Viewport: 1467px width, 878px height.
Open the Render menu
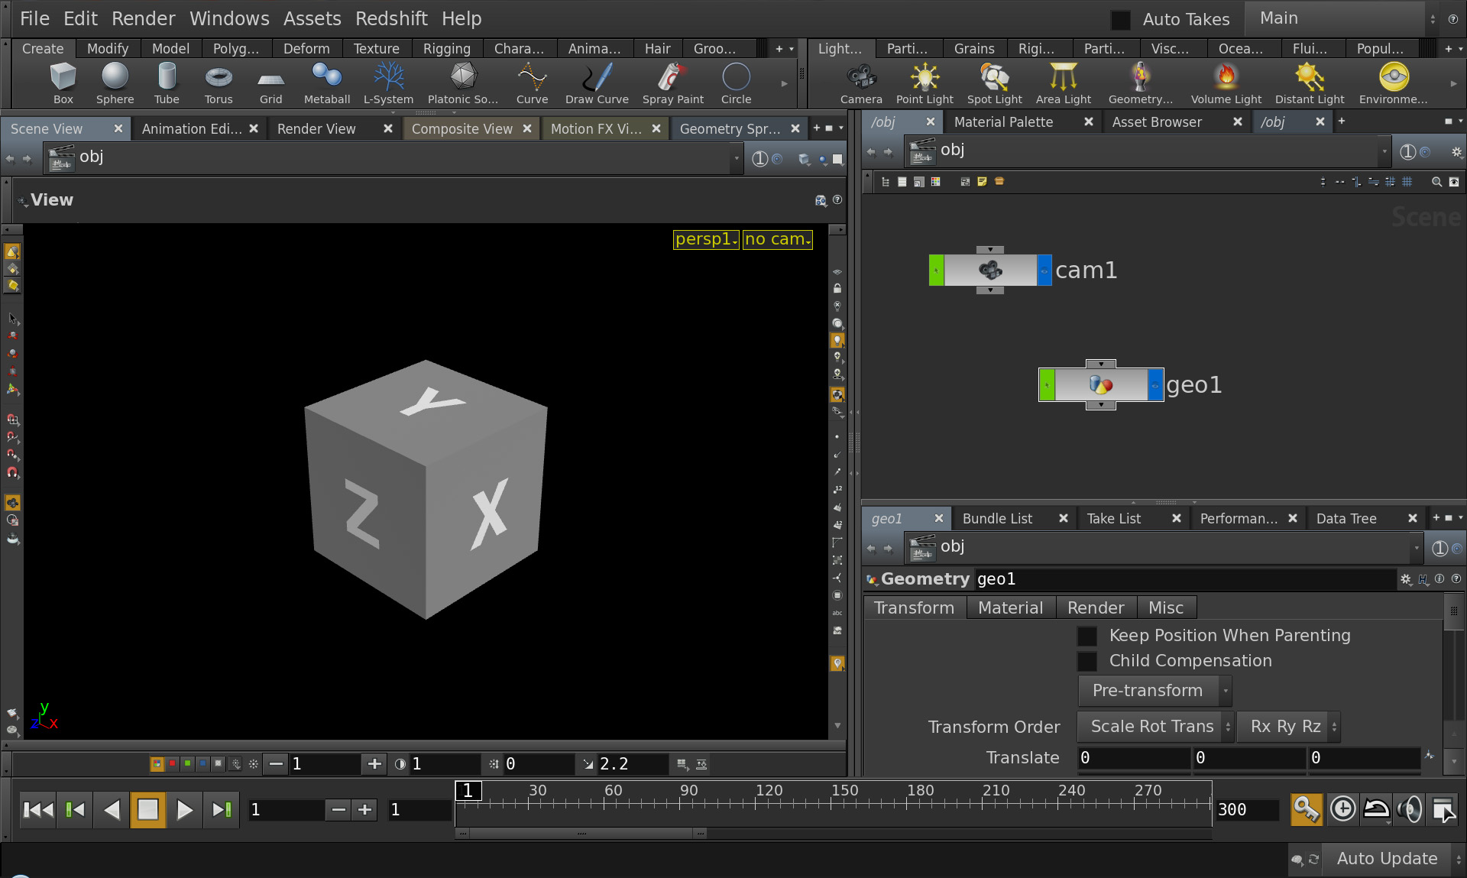tap(143, 18)
